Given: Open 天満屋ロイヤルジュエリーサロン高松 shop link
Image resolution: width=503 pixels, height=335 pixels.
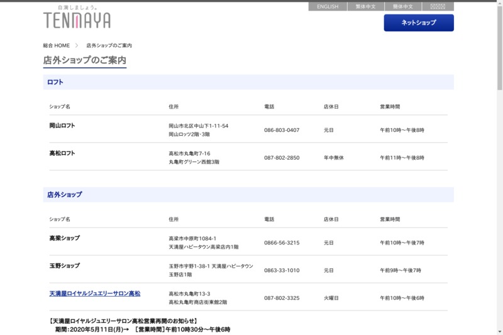Looking at the screenshot, I should pyautogui.click(x=95, y=294).
